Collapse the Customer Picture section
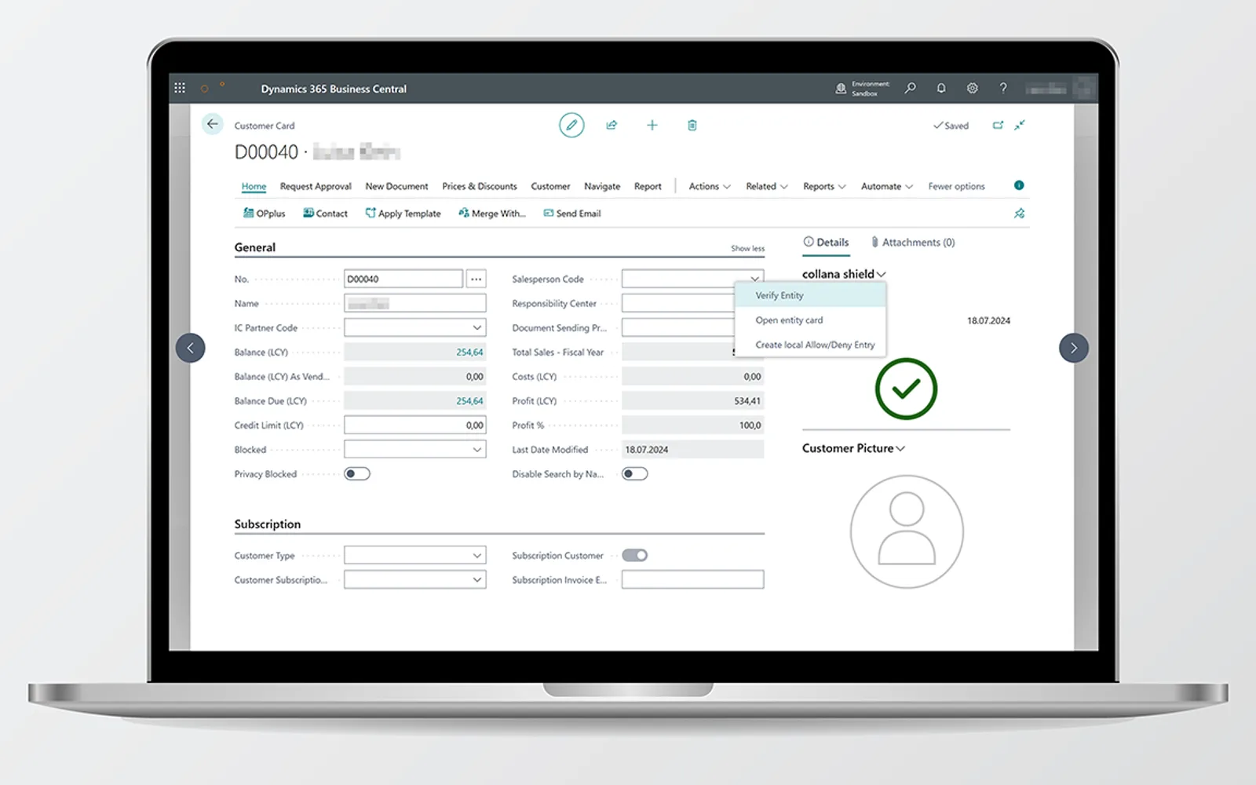 (x=853, y=448)
